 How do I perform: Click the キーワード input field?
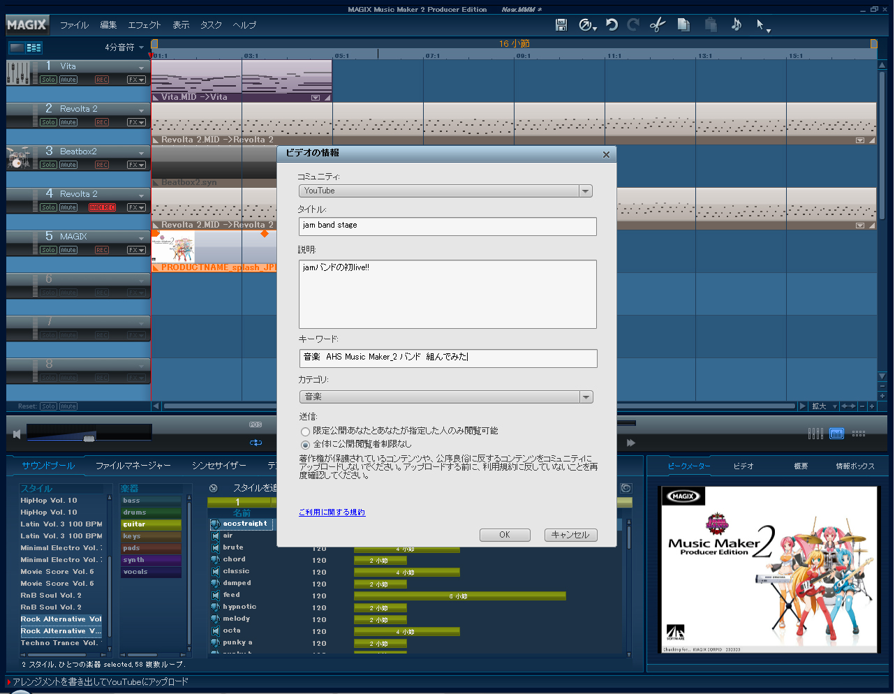click(447, 358)
